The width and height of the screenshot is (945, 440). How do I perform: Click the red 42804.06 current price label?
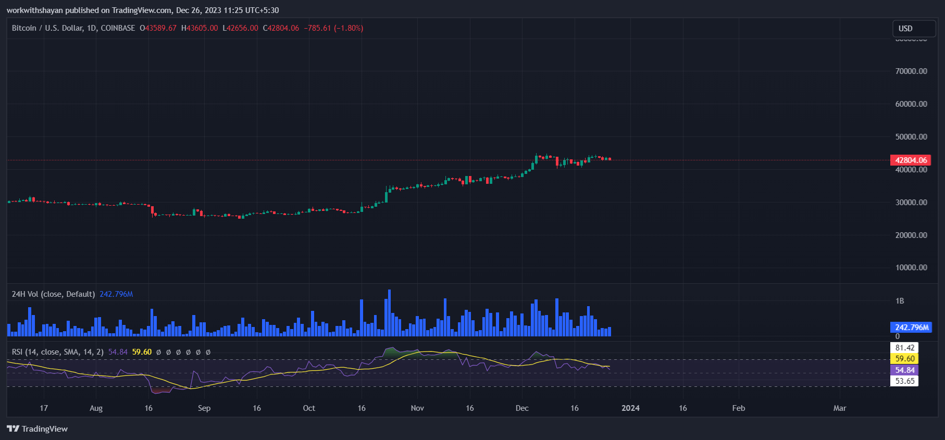tap(911, 160)
